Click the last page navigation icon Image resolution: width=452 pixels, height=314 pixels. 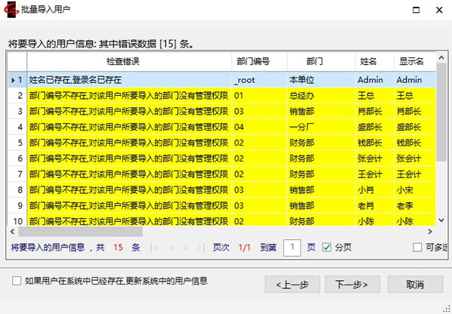[x=200, y=247]
